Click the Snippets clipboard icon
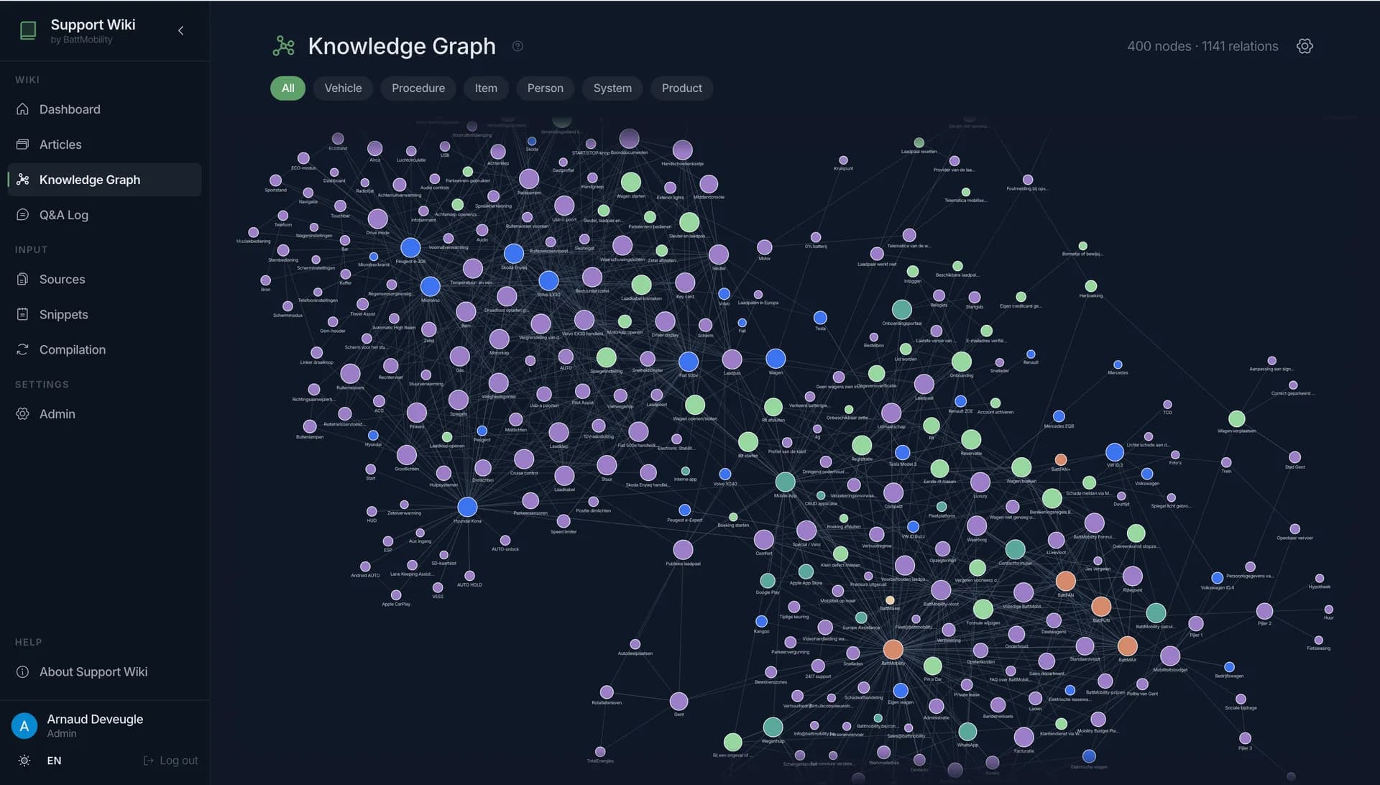 [x=23, y=314]
